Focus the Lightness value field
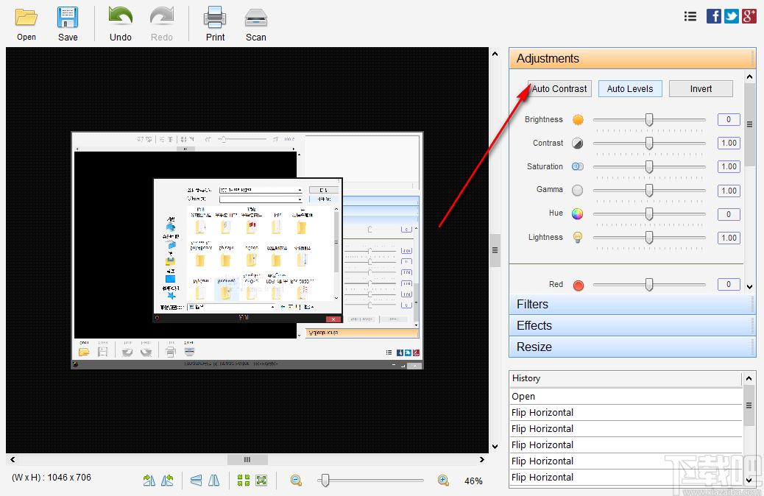This screenshot has width=764, height=496. (729, 238)
